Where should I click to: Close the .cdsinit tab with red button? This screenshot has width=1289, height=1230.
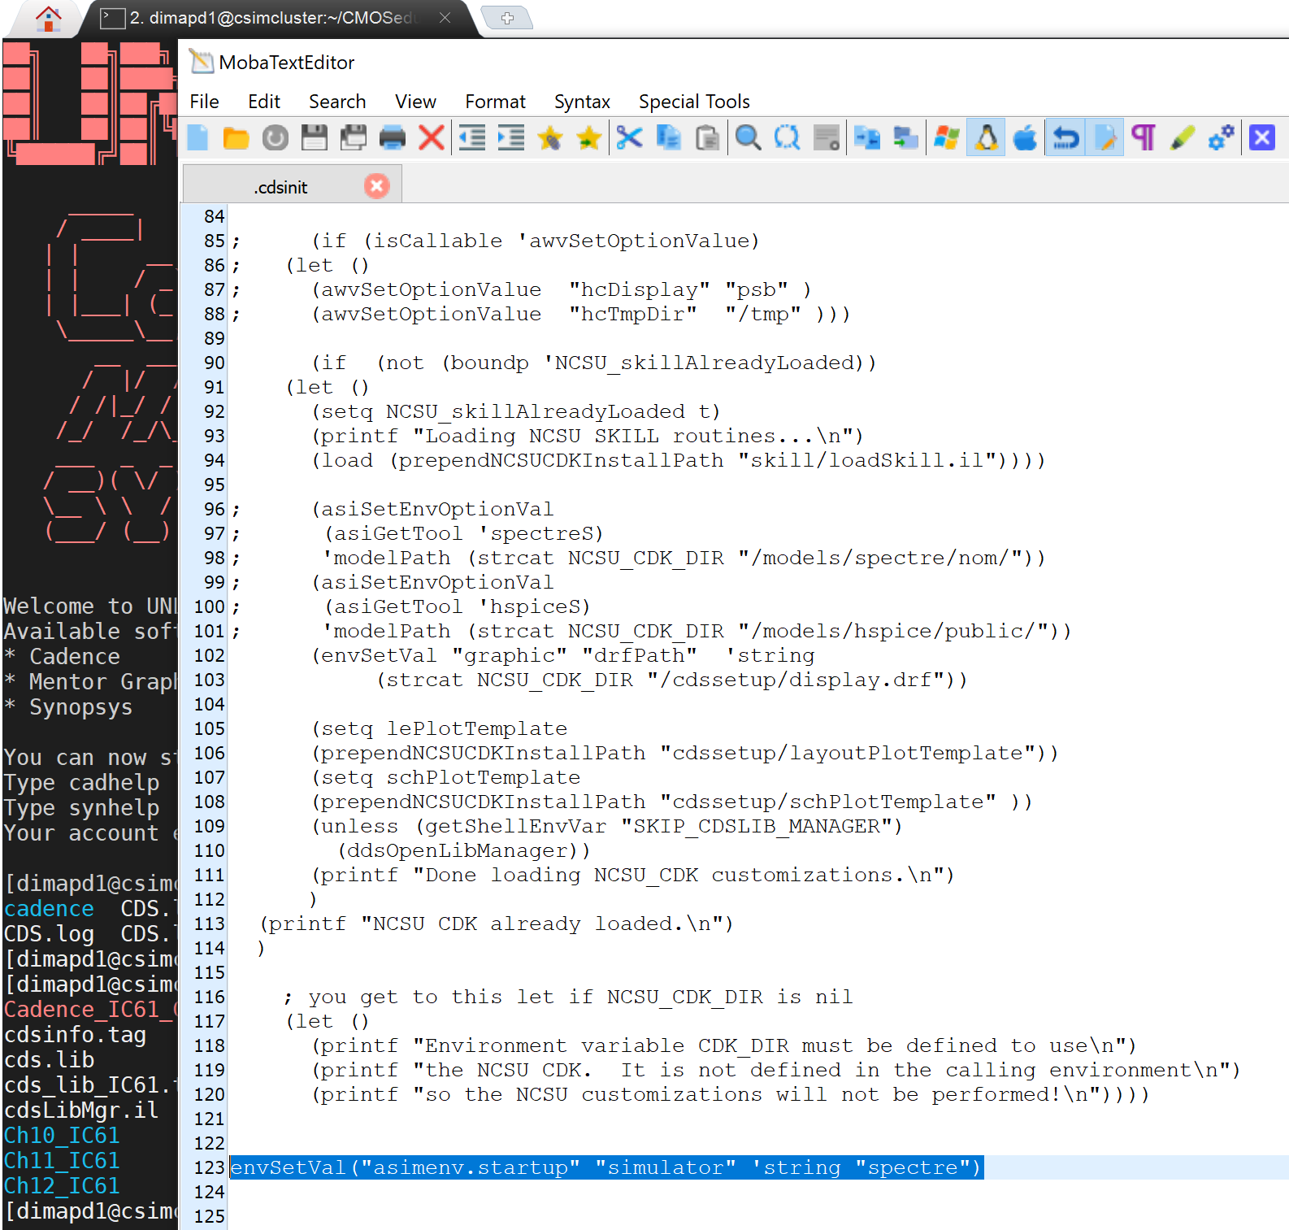[376, 186]
